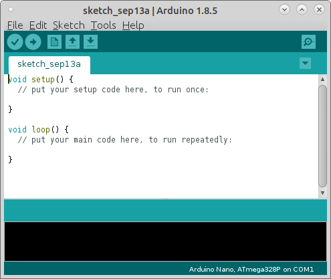This screenshot has height=279, width=331.
Task: Click the Upload arrow button
Action: 33,42
